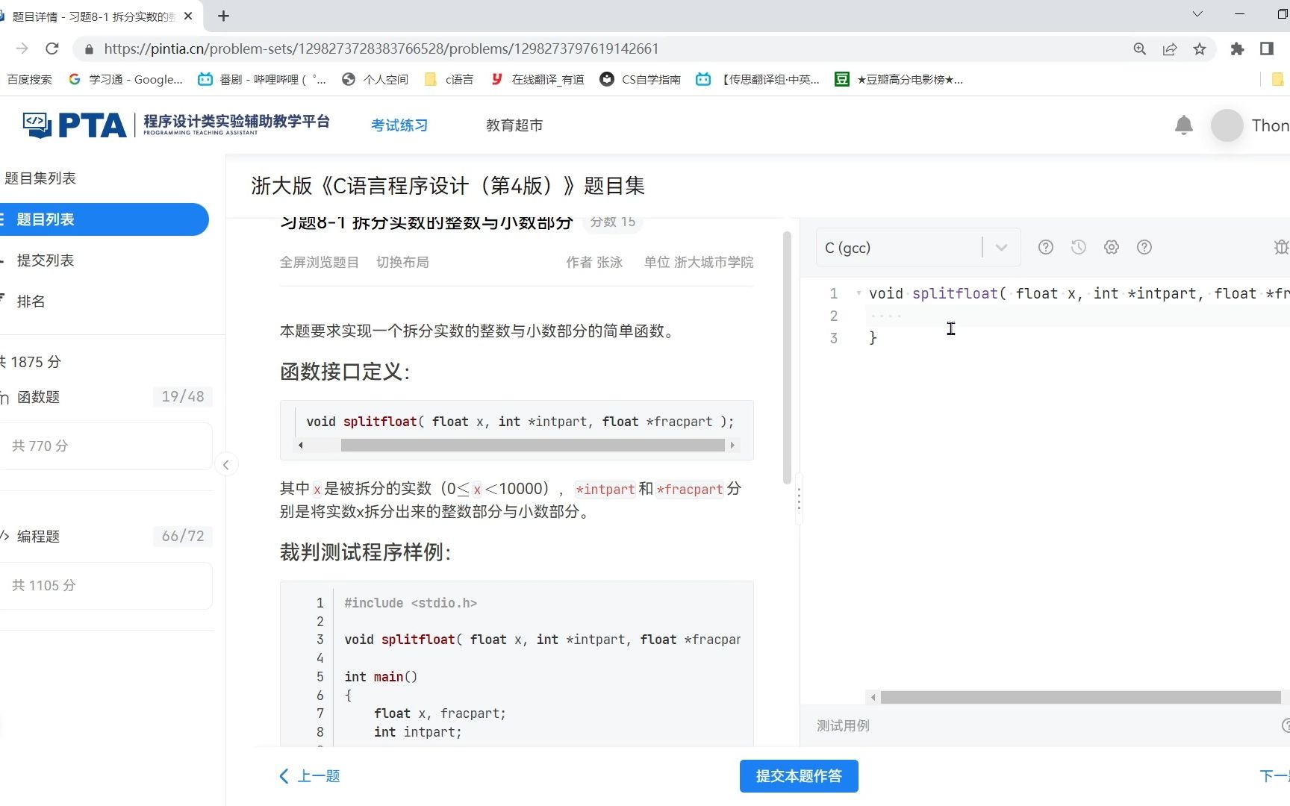Collapse code fold arrow on line 1
Viewport: 1290px width, 806px height.
(859, 293)
